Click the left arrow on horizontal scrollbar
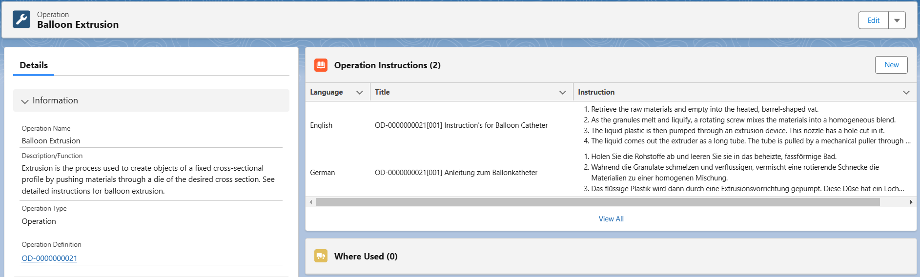Image resolution: width=920 pixels, height=277 pixels. pos(311,202)
